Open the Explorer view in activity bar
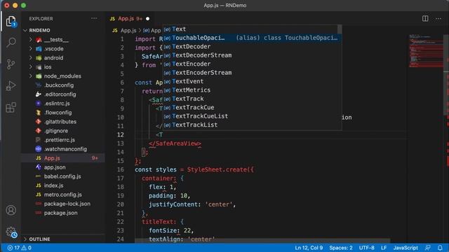The height and width of the screenshot is (252, 449). pyautogui.click(x=11, y=22)
